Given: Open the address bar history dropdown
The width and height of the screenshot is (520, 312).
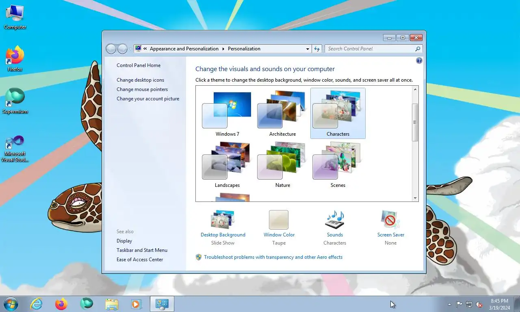Looking at the screenshot, I should pyautogui.click(x=308, y=49).
